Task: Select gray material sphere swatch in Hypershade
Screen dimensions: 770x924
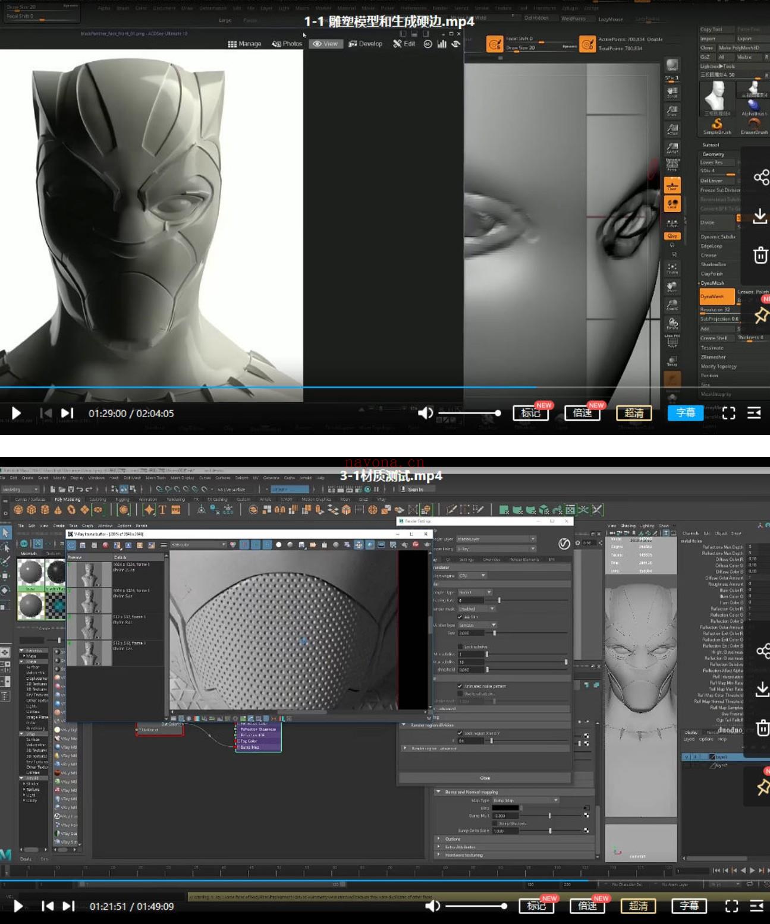Action: (x=30, y=573)
